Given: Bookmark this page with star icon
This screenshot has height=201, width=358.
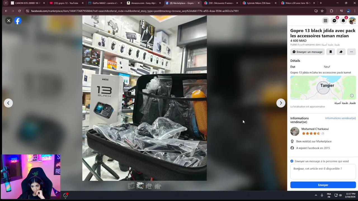Looking at the screenshot, I should point(322,11).
